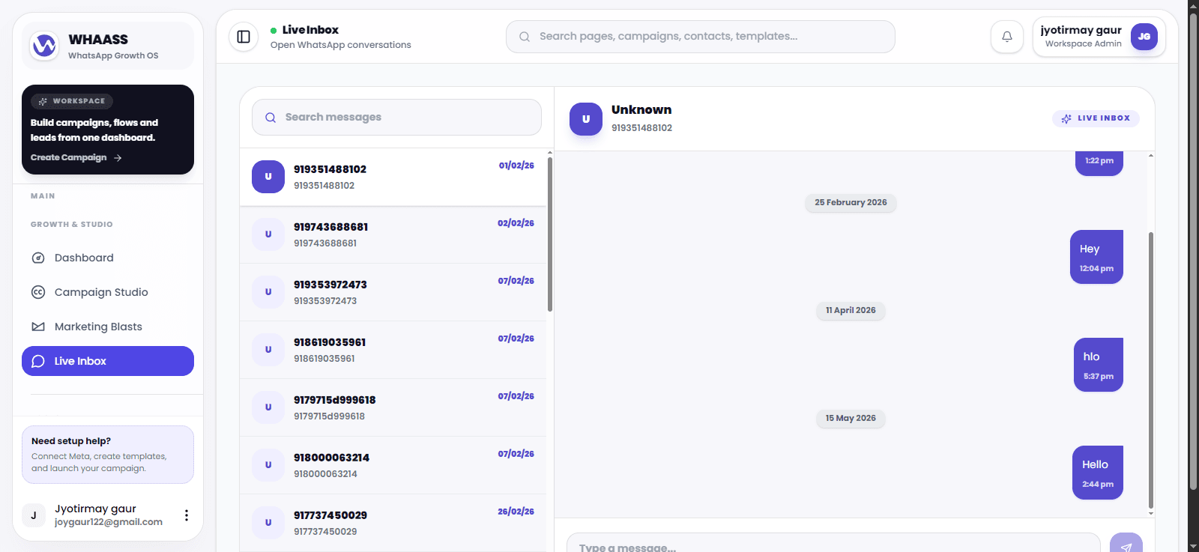The image size is (1199, 552).
Task: Click the Campaign Studio CC icon
Action: 38,292
